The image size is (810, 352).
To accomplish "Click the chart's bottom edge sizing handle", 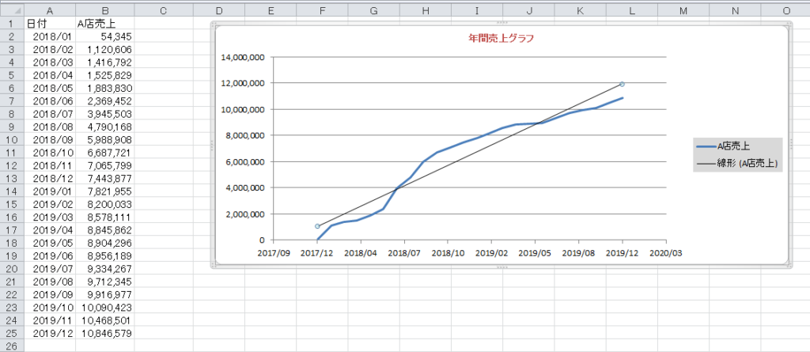I will (502, 267).
